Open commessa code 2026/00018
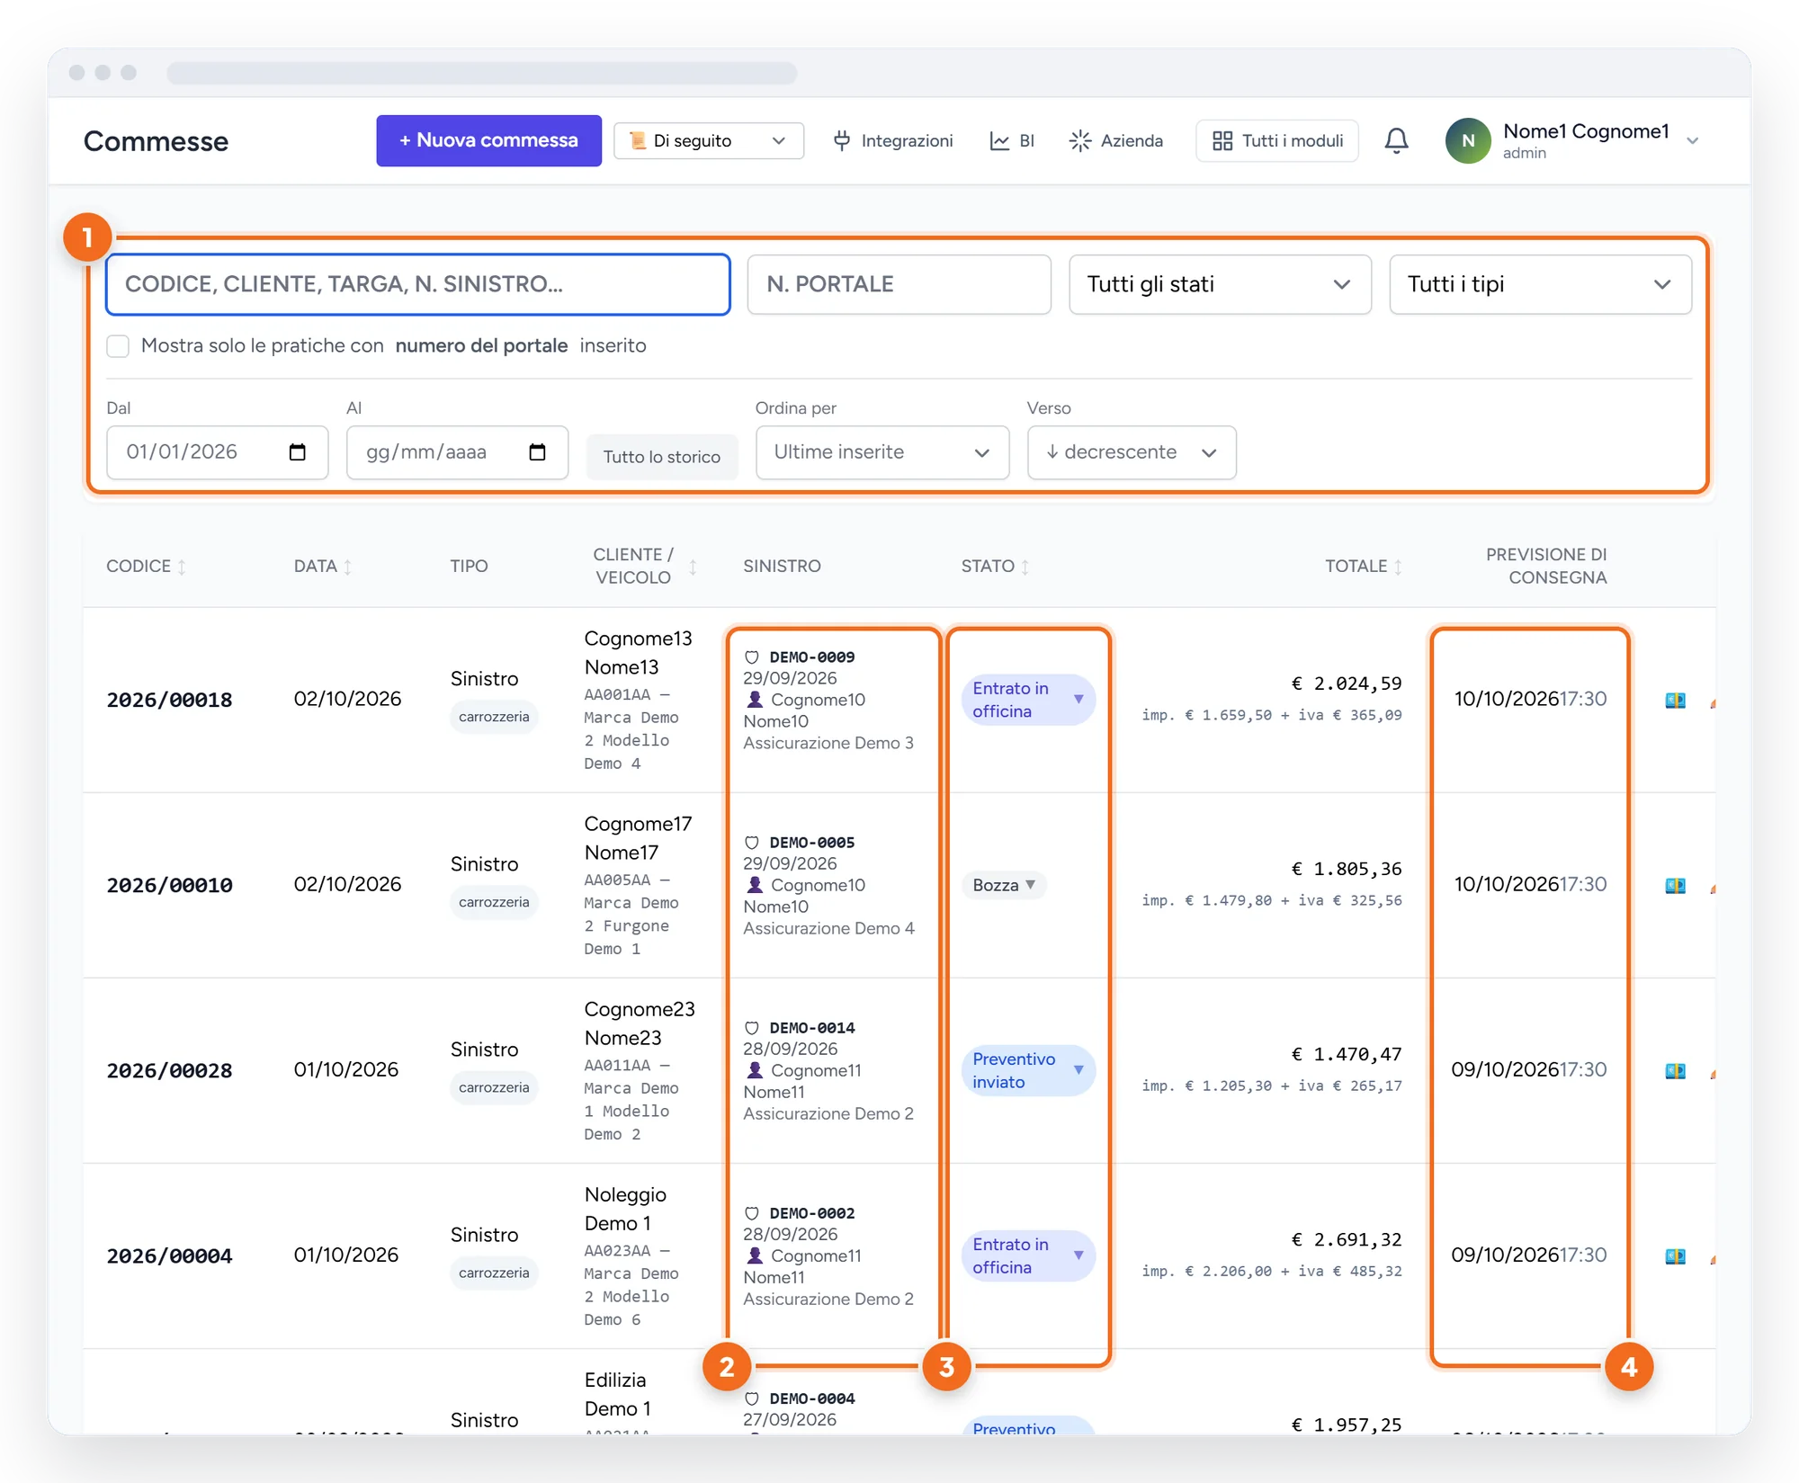1799x1483 pixels. click(169, 700)
